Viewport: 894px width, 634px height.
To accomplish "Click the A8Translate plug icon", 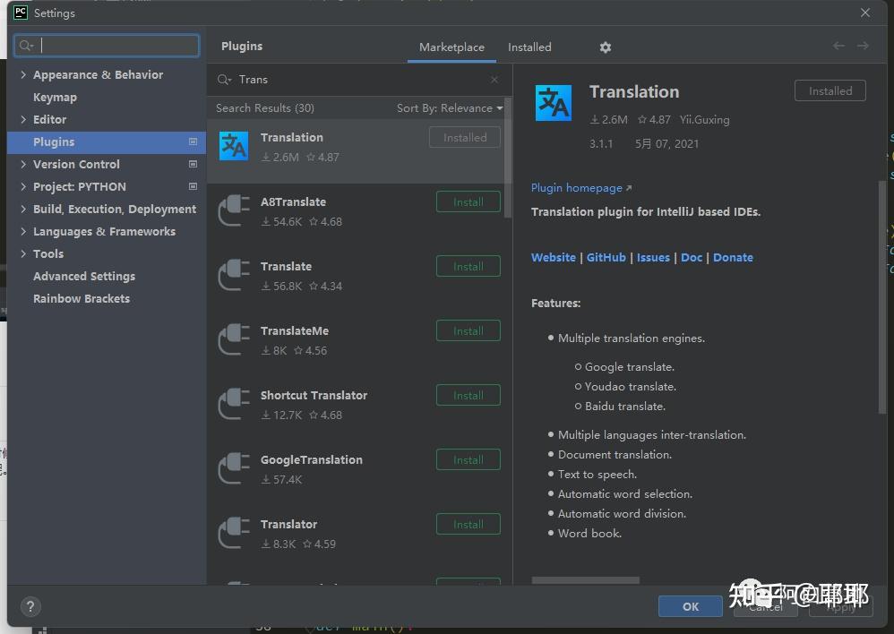I will tap(234, 210).
